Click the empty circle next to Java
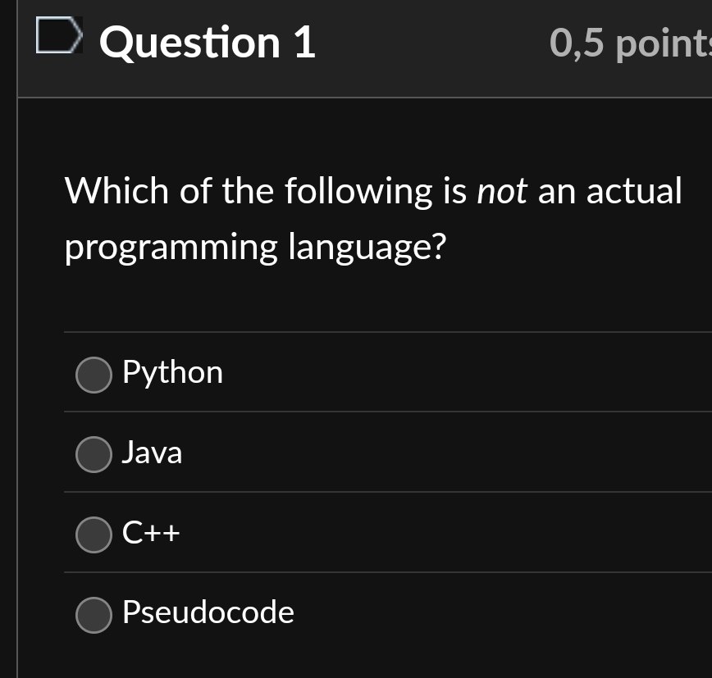The width and height of the screenshot is (712, 678). pos(94,454)
